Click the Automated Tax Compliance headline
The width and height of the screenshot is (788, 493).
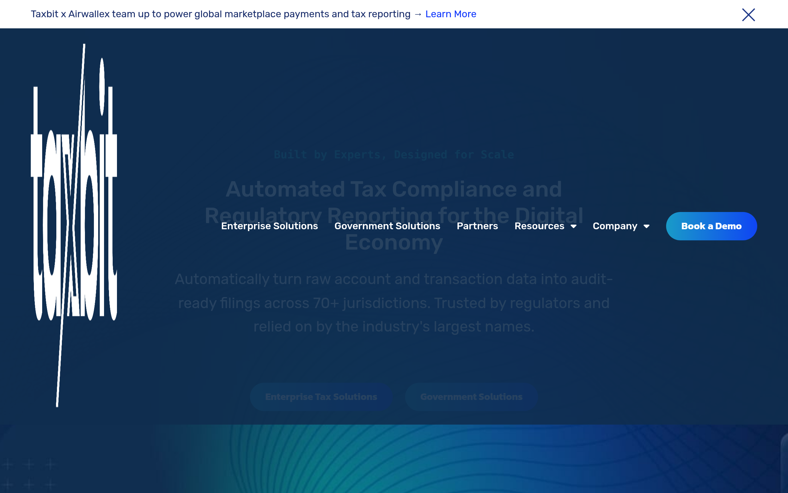coord(394,215)
